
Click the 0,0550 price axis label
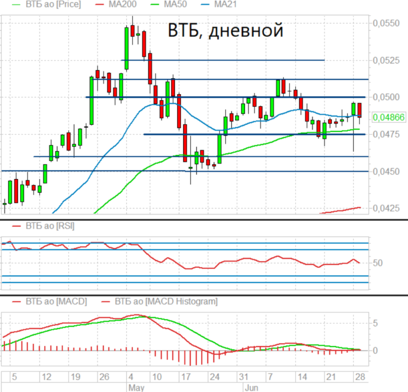pyautogui.click(x=386, y=23)
